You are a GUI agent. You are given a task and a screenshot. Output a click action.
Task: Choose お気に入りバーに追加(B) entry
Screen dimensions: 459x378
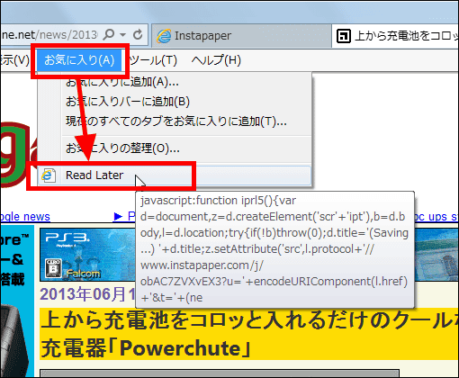click(175, 102)
